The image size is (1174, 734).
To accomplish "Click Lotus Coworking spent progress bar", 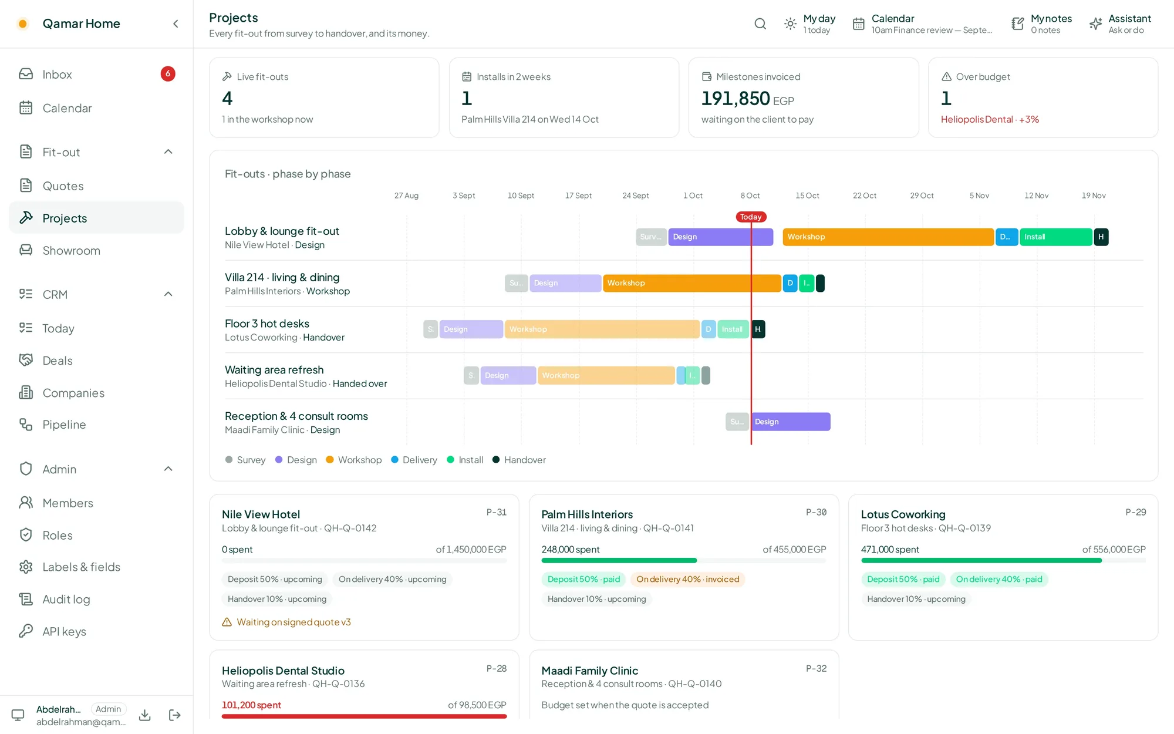I will click(1003, 561).
